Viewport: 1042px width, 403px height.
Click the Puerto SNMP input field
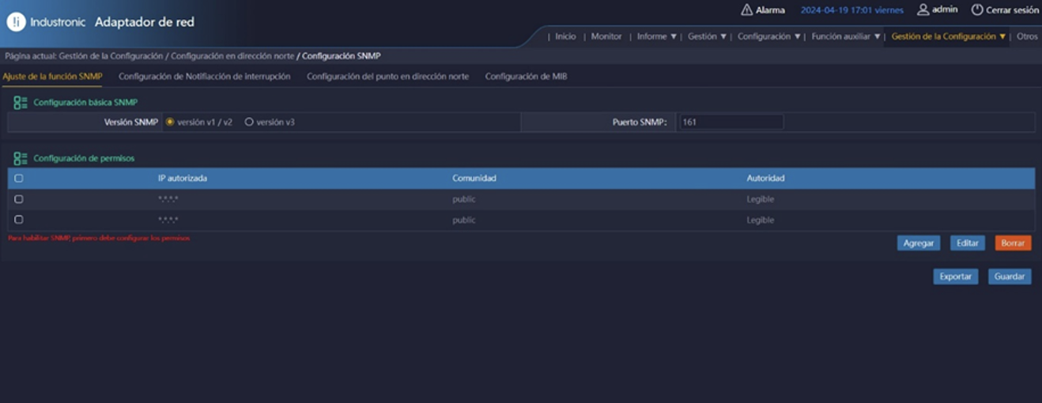(x=731, y=122)
